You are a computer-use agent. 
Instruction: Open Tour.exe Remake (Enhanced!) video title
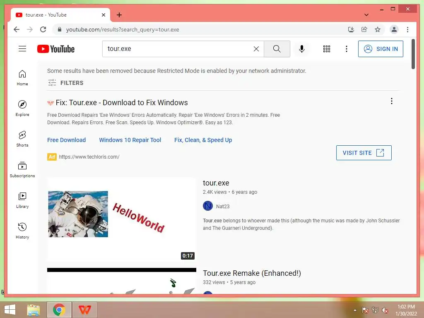tap(252, 273)
